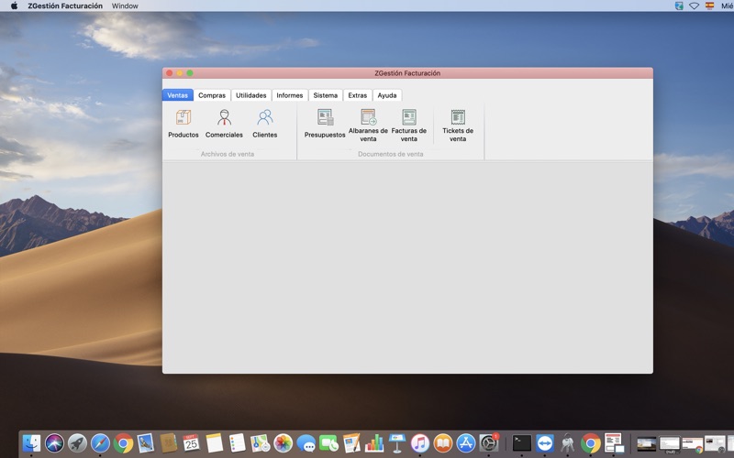Go to the Sistema tab
The width and height of the screenshot is (734, 458).
pyautogui.click(x=326, y=95)
